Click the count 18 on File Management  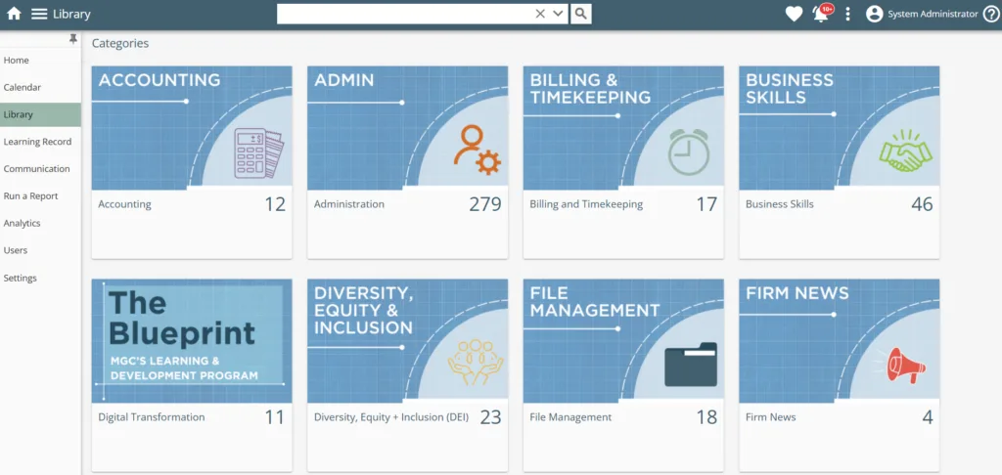[x=706, y=417]
